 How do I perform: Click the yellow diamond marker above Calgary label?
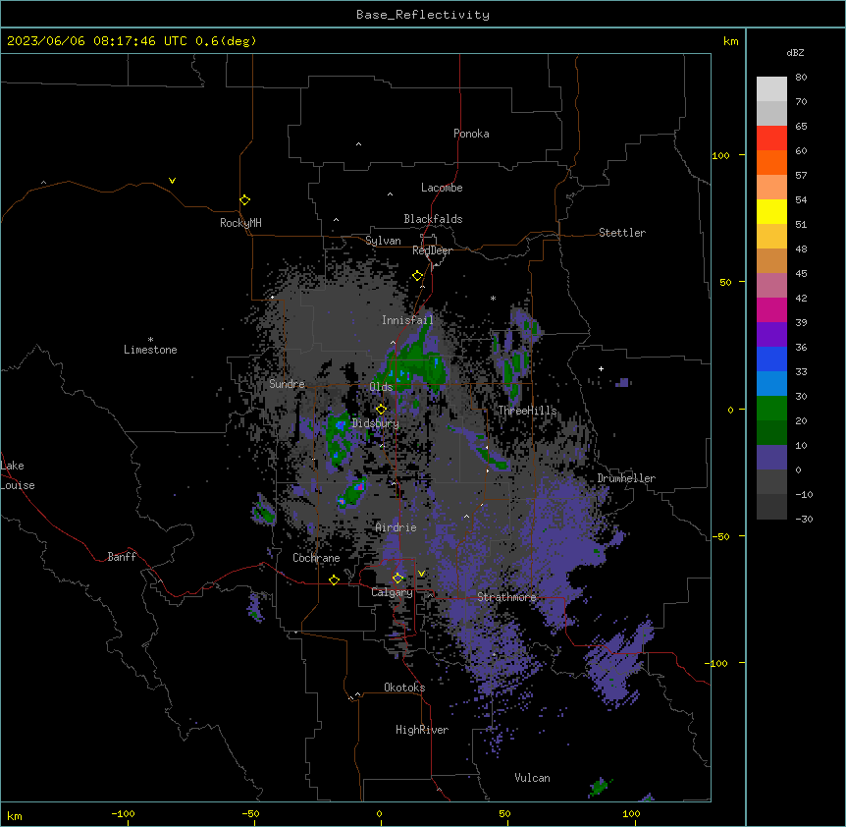coord(397,579)
